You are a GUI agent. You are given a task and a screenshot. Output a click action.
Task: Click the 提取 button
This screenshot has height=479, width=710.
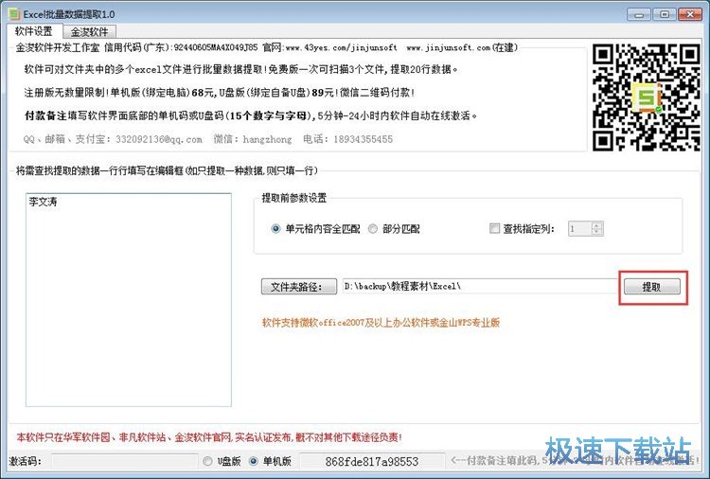pyautogui.click(x=651, y=287)
